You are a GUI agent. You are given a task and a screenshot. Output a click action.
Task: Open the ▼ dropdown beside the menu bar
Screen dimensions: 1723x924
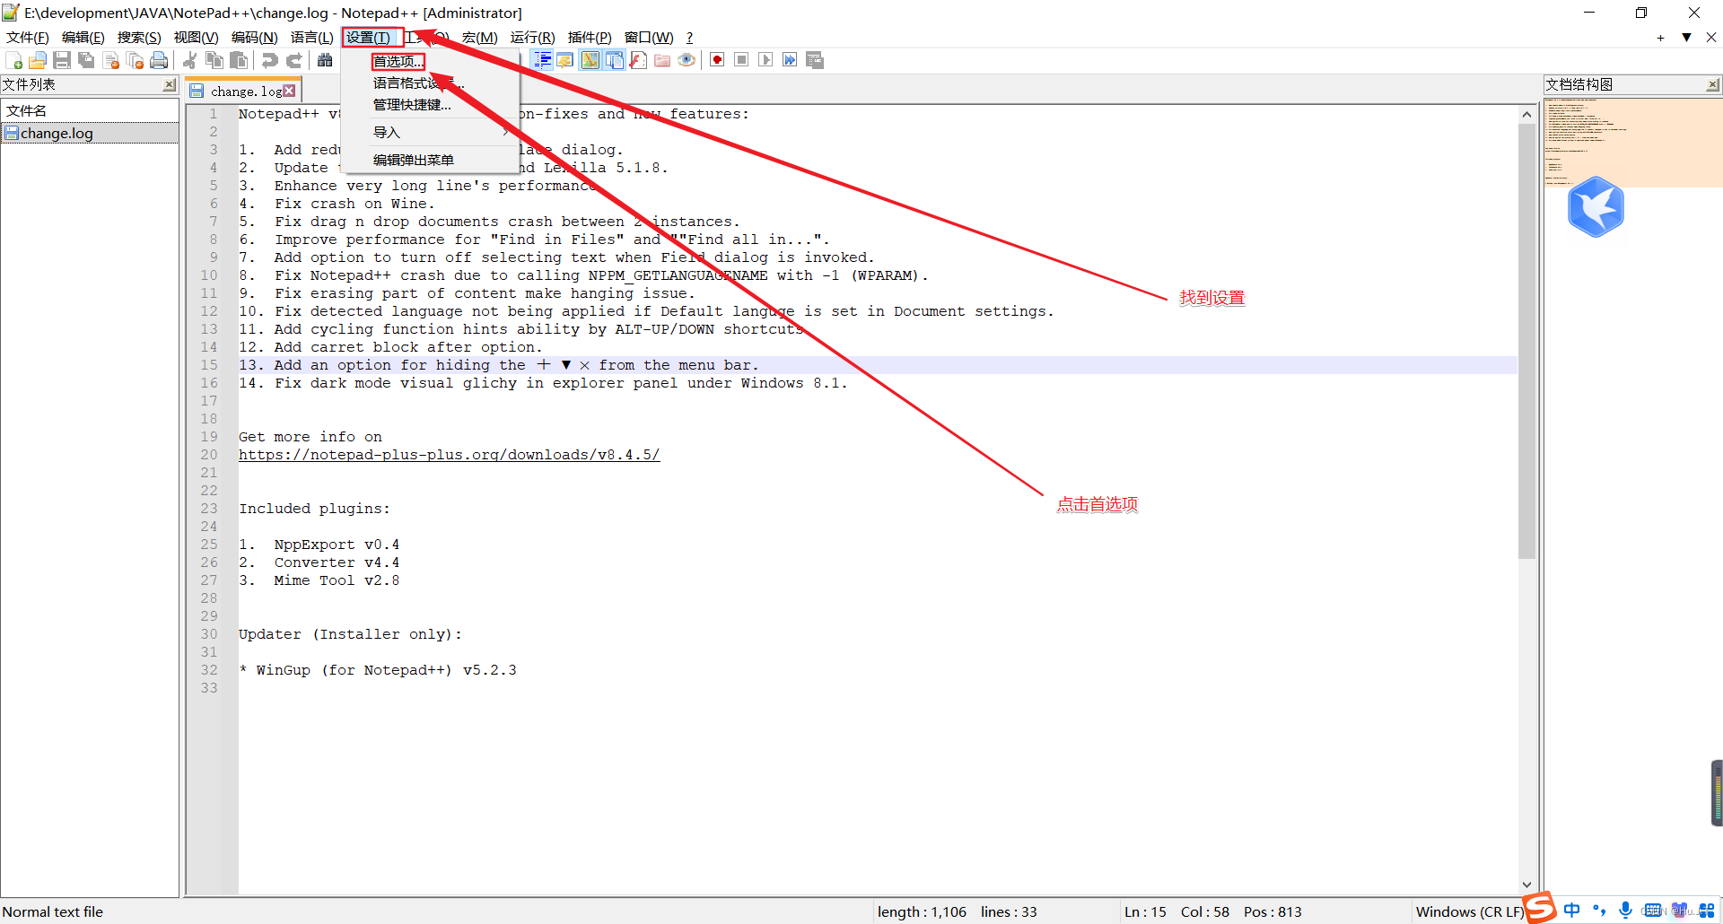coord(1686,38)
